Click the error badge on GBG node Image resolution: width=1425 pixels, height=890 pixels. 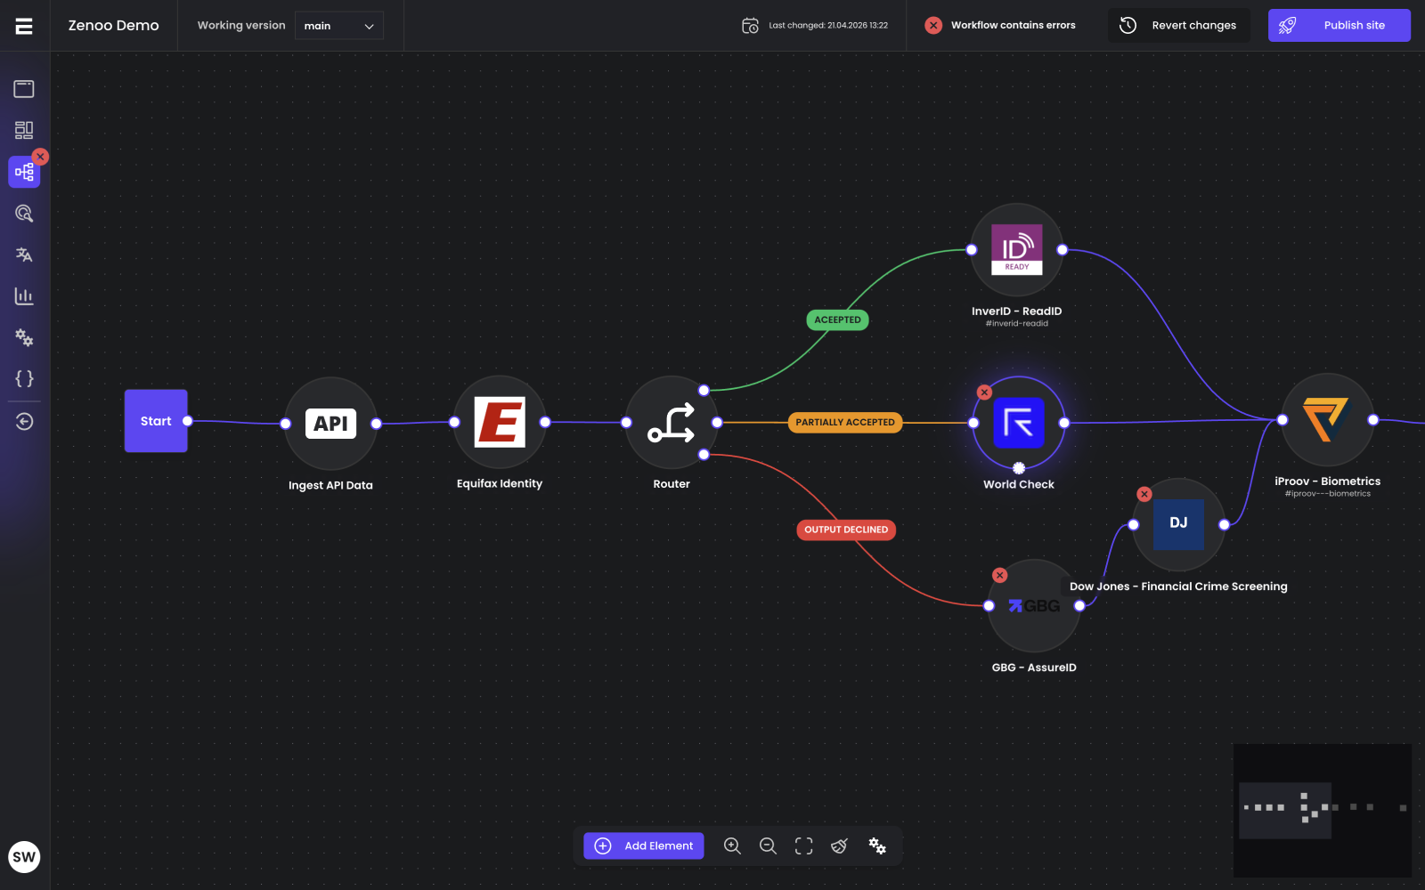[1000, 576]
